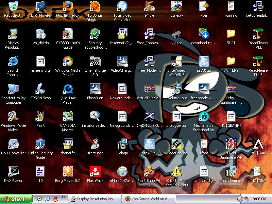
Task: Switch to KoolGamesWorld Firefox taskbar window
Action: coord(149,199)
